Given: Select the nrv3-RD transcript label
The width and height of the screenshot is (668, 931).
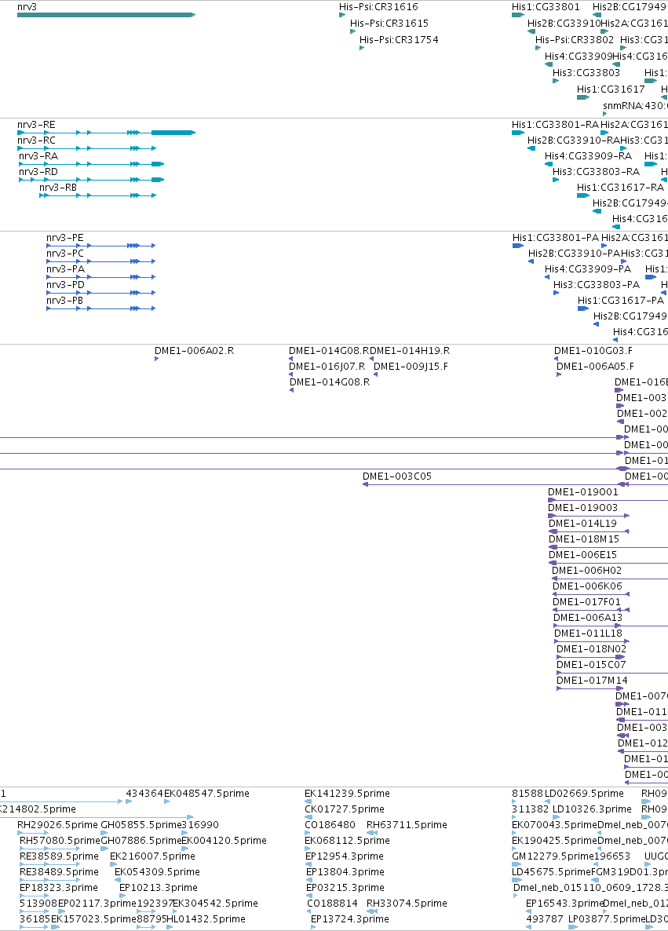Looking at the screenshot, I should pyautogui.click(x=38, y=172).
